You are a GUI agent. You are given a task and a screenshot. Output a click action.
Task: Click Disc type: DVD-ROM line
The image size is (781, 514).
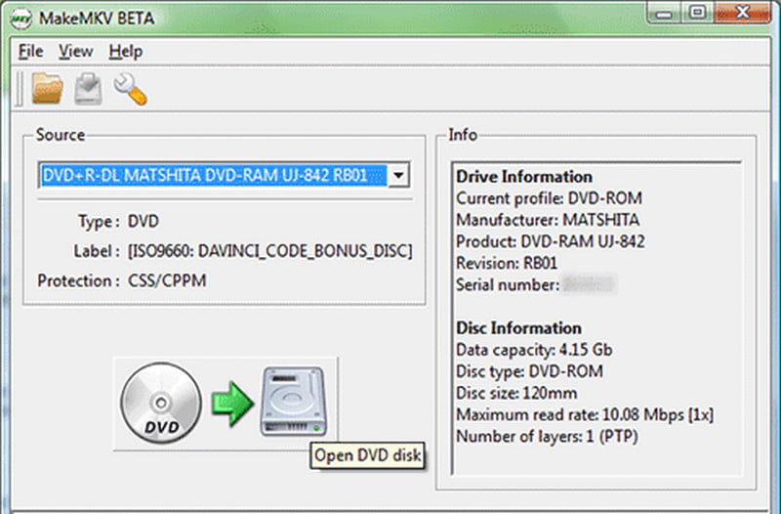click(x=529, y=371)
